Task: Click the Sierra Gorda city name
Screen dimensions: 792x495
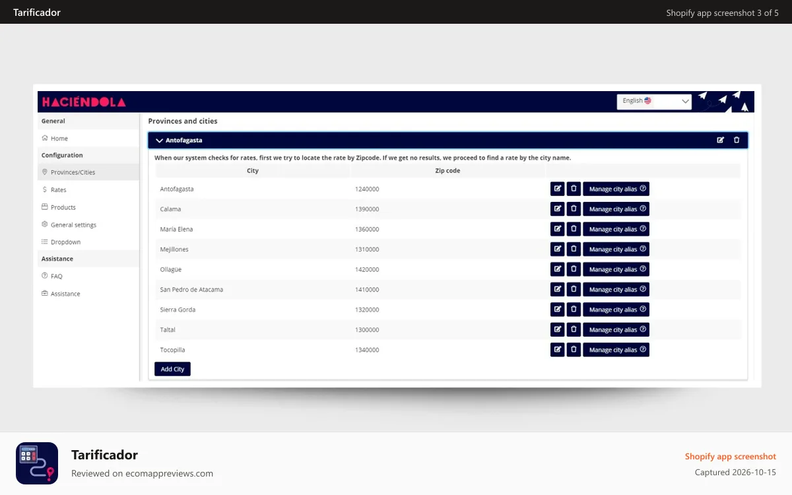Action: tap(178, 310)
